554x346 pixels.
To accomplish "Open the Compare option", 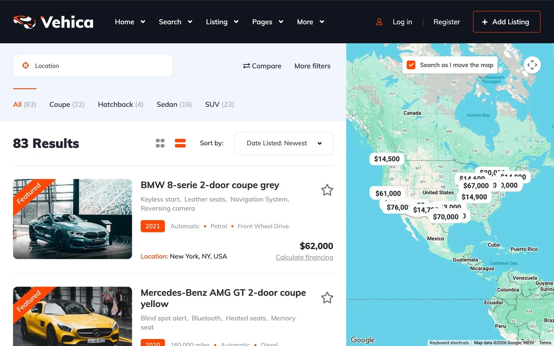I will point(262,66).
